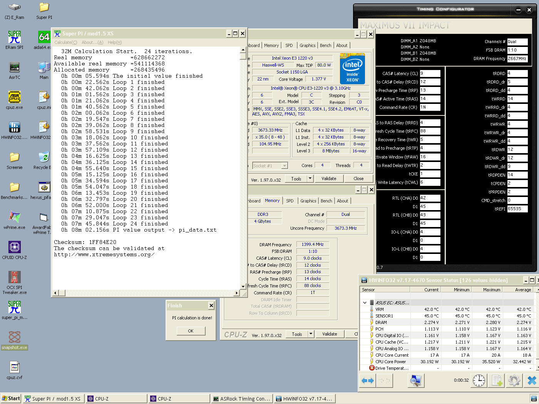Screen dimensions: 539x404
Task: Select the Recycle Bin desktop icon
Action: tap(43, 160)
